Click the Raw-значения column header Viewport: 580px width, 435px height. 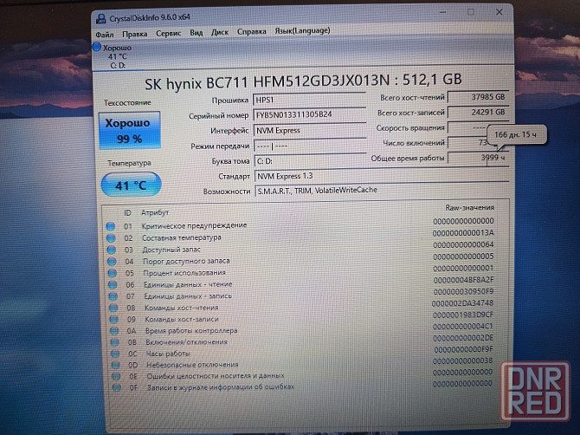point(469,208)
